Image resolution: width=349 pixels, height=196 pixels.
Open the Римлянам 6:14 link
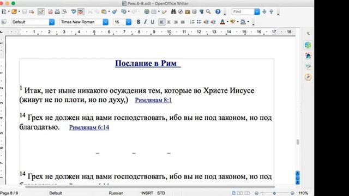point(89,127)
